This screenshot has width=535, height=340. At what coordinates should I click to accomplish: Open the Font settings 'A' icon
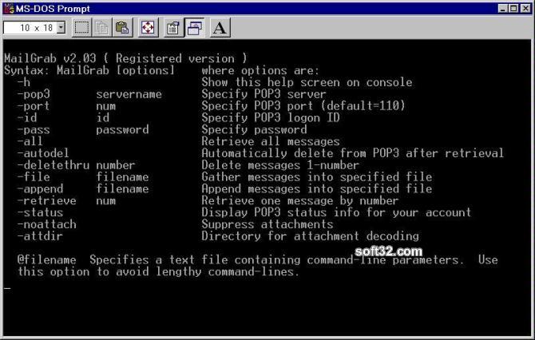pyautogui.click(x=220, y=28)
